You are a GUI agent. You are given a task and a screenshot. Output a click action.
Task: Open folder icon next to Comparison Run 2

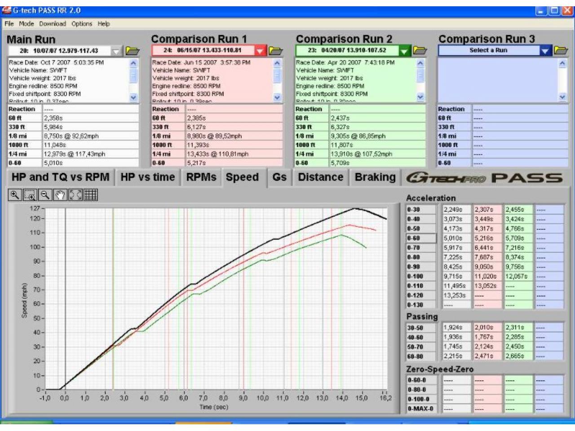click(420, 50)
